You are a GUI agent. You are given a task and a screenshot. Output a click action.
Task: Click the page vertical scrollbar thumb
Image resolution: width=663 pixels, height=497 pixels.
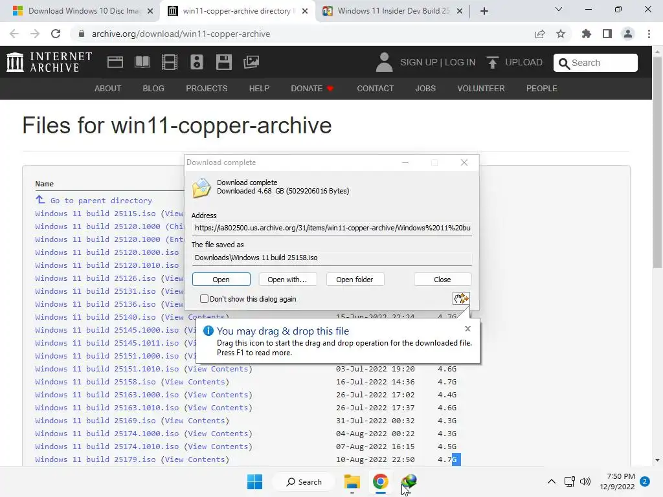(657, 162)
